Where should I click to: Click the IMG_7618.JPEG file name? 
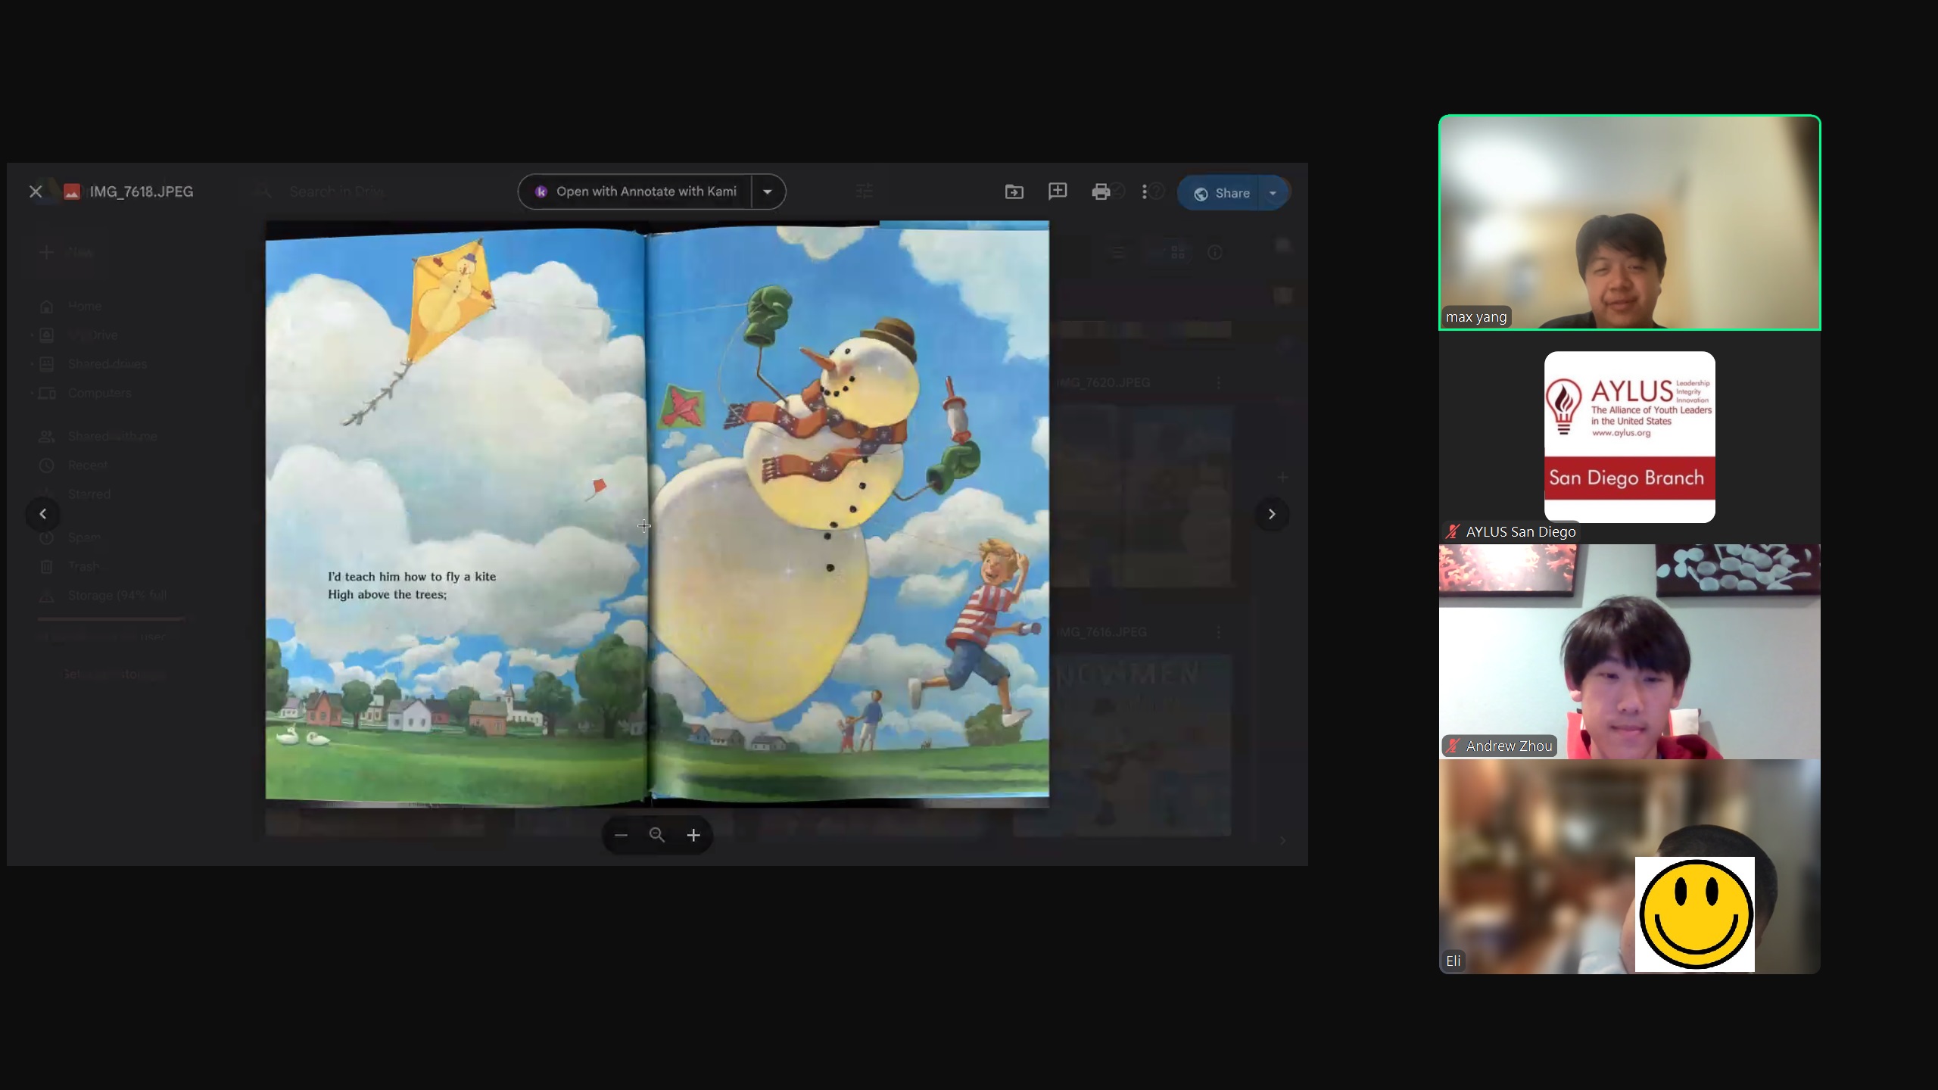[x=142, y=192]
